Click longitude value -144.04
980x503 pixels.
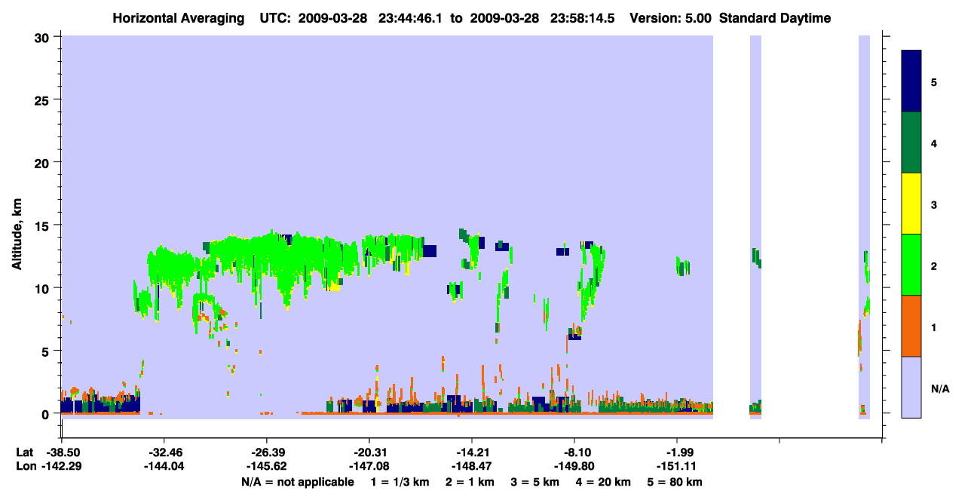pos(164,466)
